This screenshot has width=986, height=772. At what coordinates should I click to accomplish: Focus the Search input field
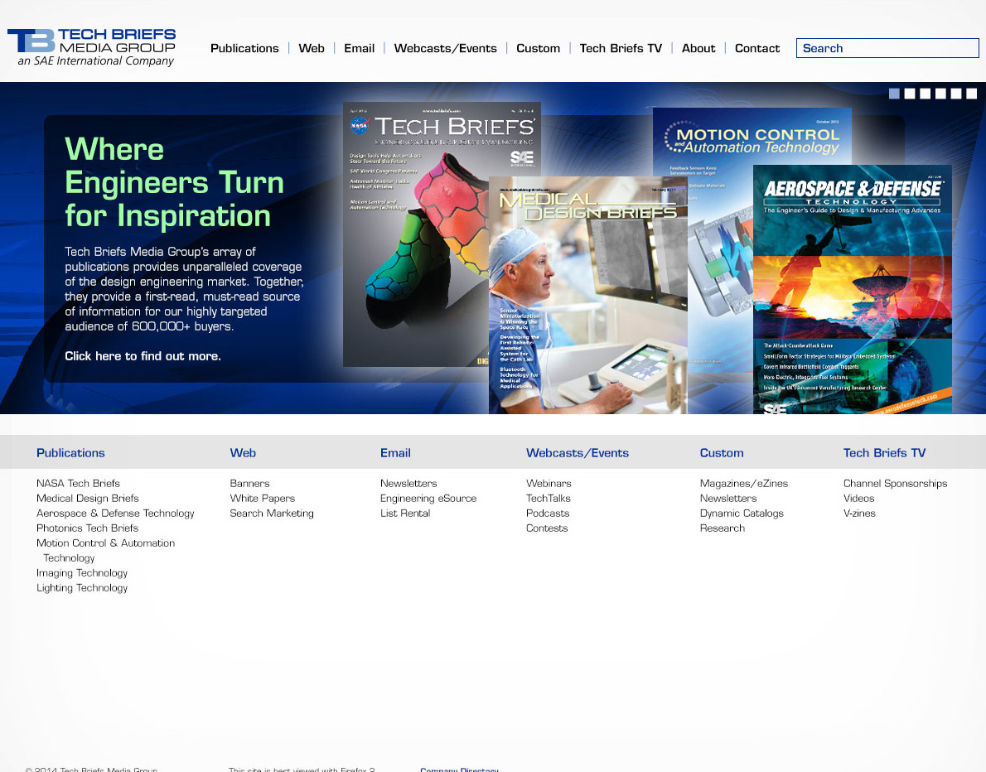pyautogui.click(x=887, y=48)
